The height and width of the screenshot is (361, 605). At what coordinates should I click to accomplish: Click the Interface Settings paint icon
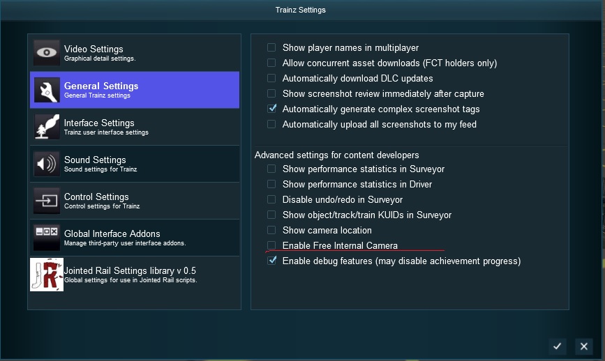click(47, 127)
